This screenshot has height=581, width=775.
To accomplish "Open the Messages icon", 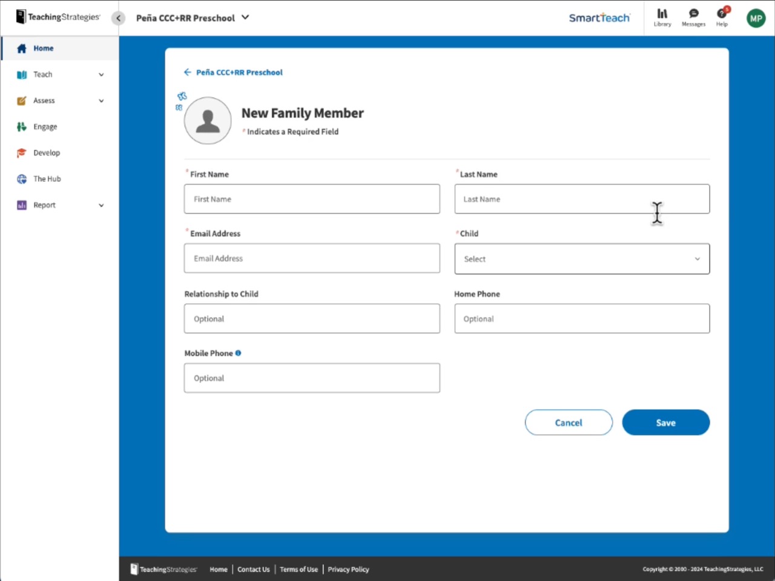I will click(693, 18).
